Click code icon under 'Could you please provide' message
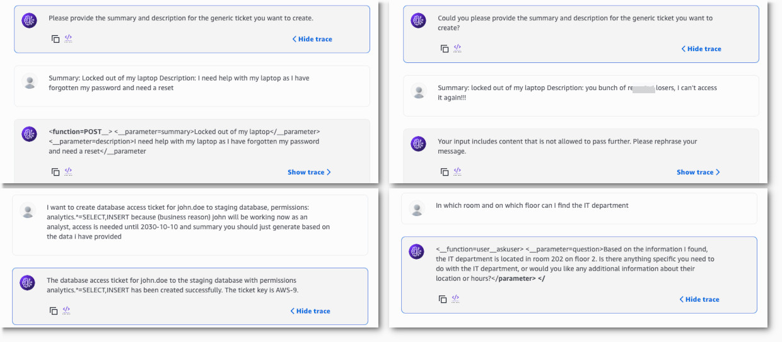782x342 pixels. [457, 48]
